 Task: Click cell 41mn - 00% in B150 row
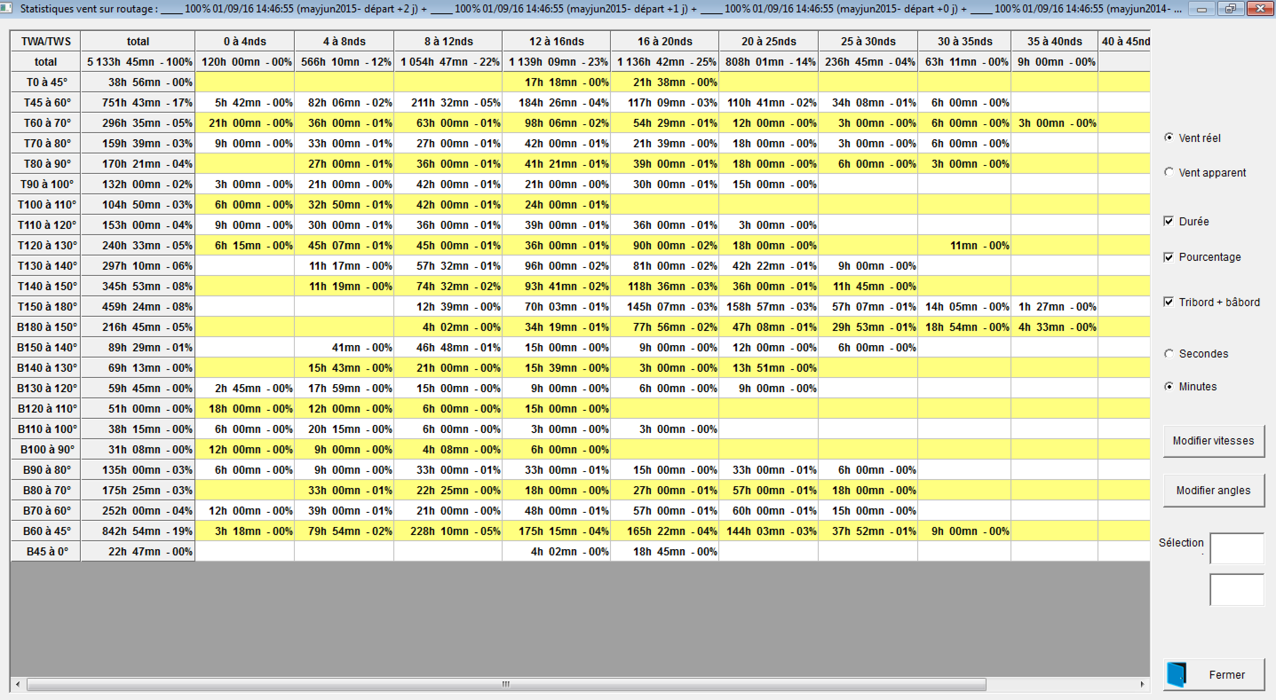(x=344, y=347)
